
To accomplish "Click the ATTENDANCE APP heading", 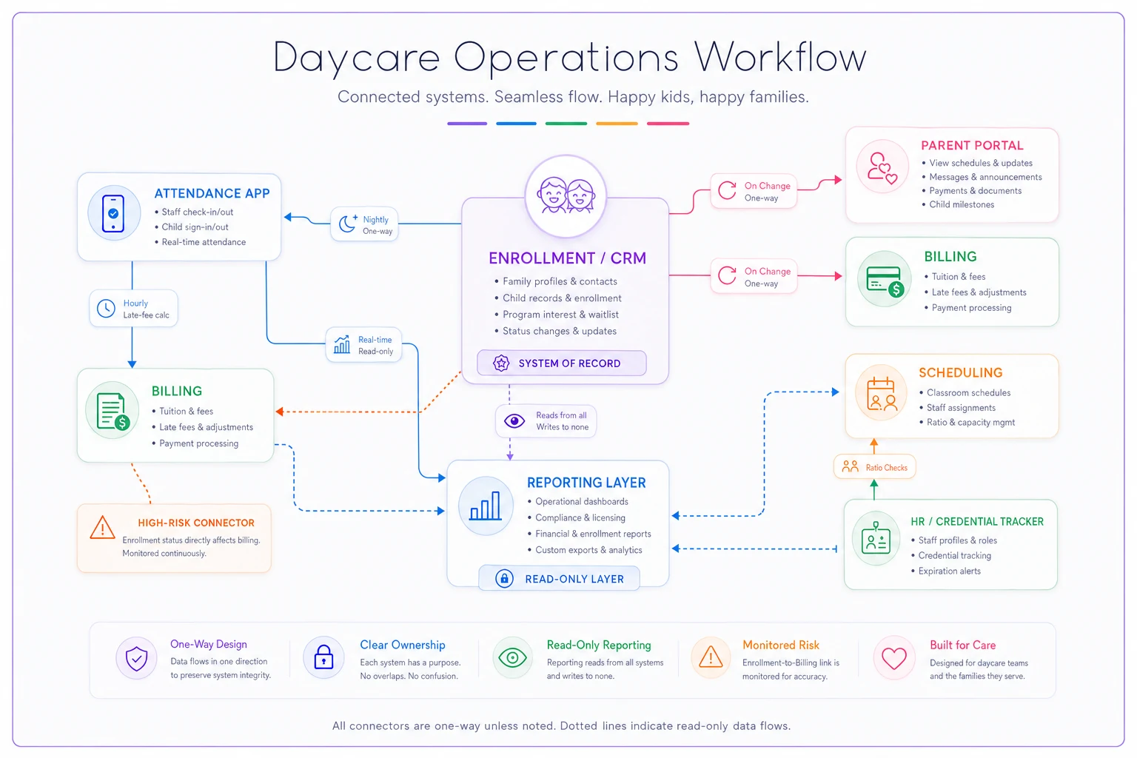I will point(212,193).
